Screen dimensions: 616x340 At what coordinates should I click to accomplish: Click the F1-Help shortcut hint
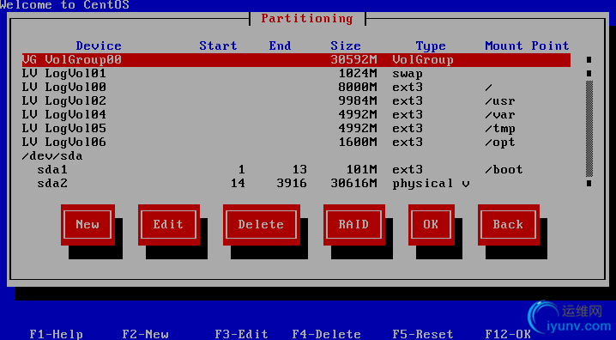tap(57, 334)
